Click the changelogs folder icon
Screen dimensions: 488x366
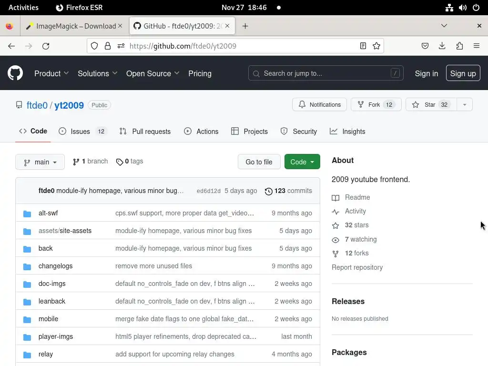[27, 266]
